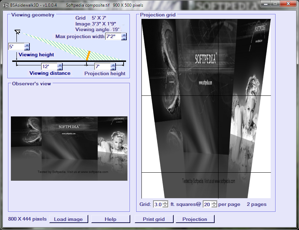Screen dimensions: 299x230
Task: Click the "Viewing angle 19°" text
Action: click(x=97, y=29)
